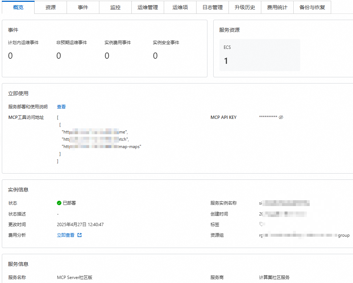Click the 非预期运维事件 count value
Image resolution: width=353 pixels, height=283 pixels.
point(59,56)
